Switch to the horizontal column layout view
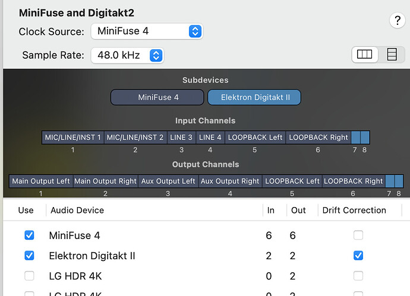Screen dimensions: 410x296 364,55
